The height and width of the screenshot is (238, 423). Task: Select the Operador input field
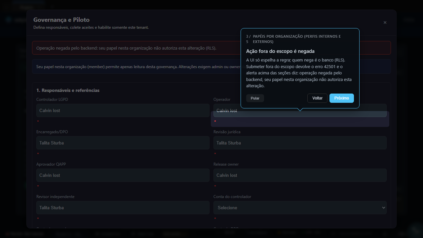[x=300, y=110]
